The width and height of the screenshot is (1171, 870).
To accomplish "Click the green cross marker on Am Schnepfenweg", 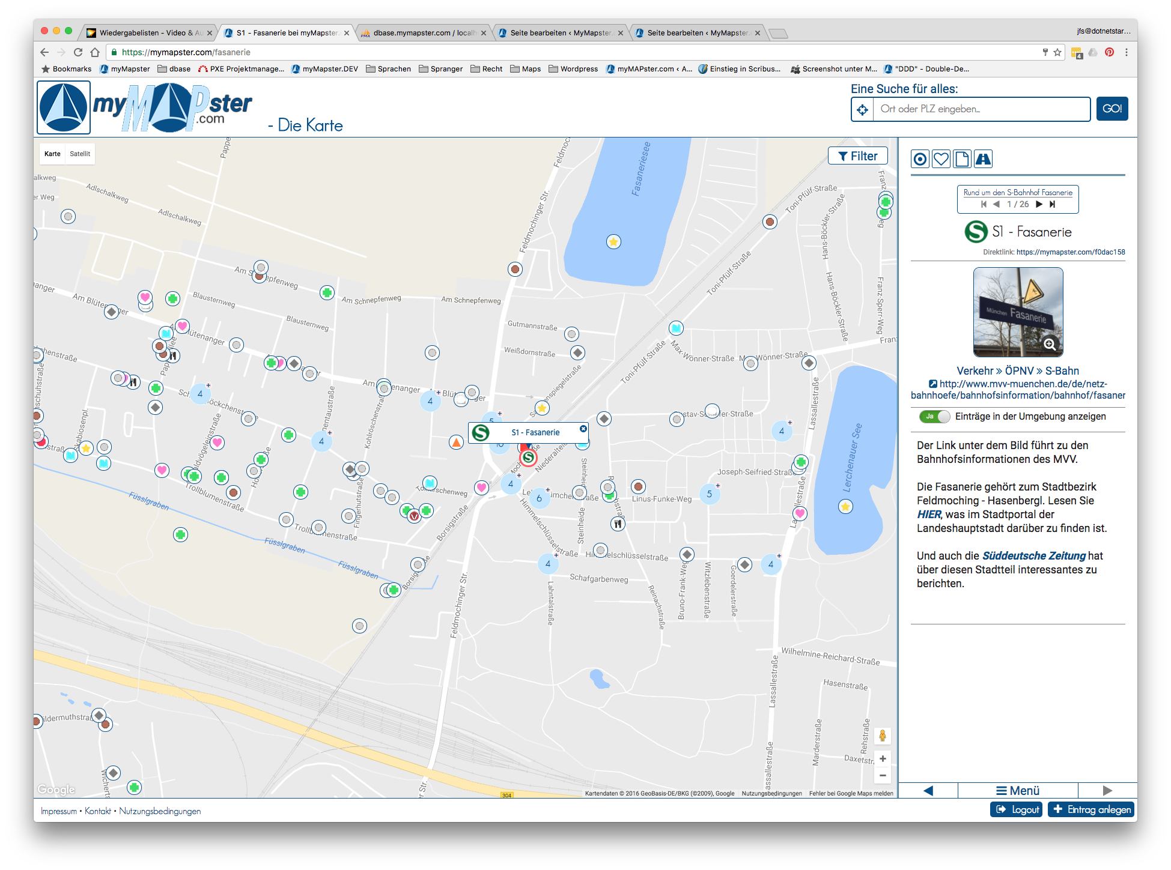I will [327, 292].
